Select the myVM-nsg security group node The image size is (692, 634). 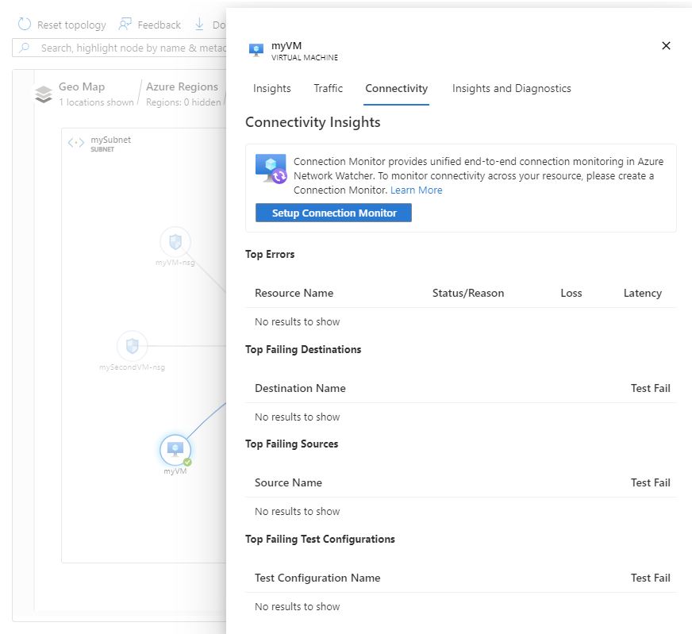(x=175, y=242)
